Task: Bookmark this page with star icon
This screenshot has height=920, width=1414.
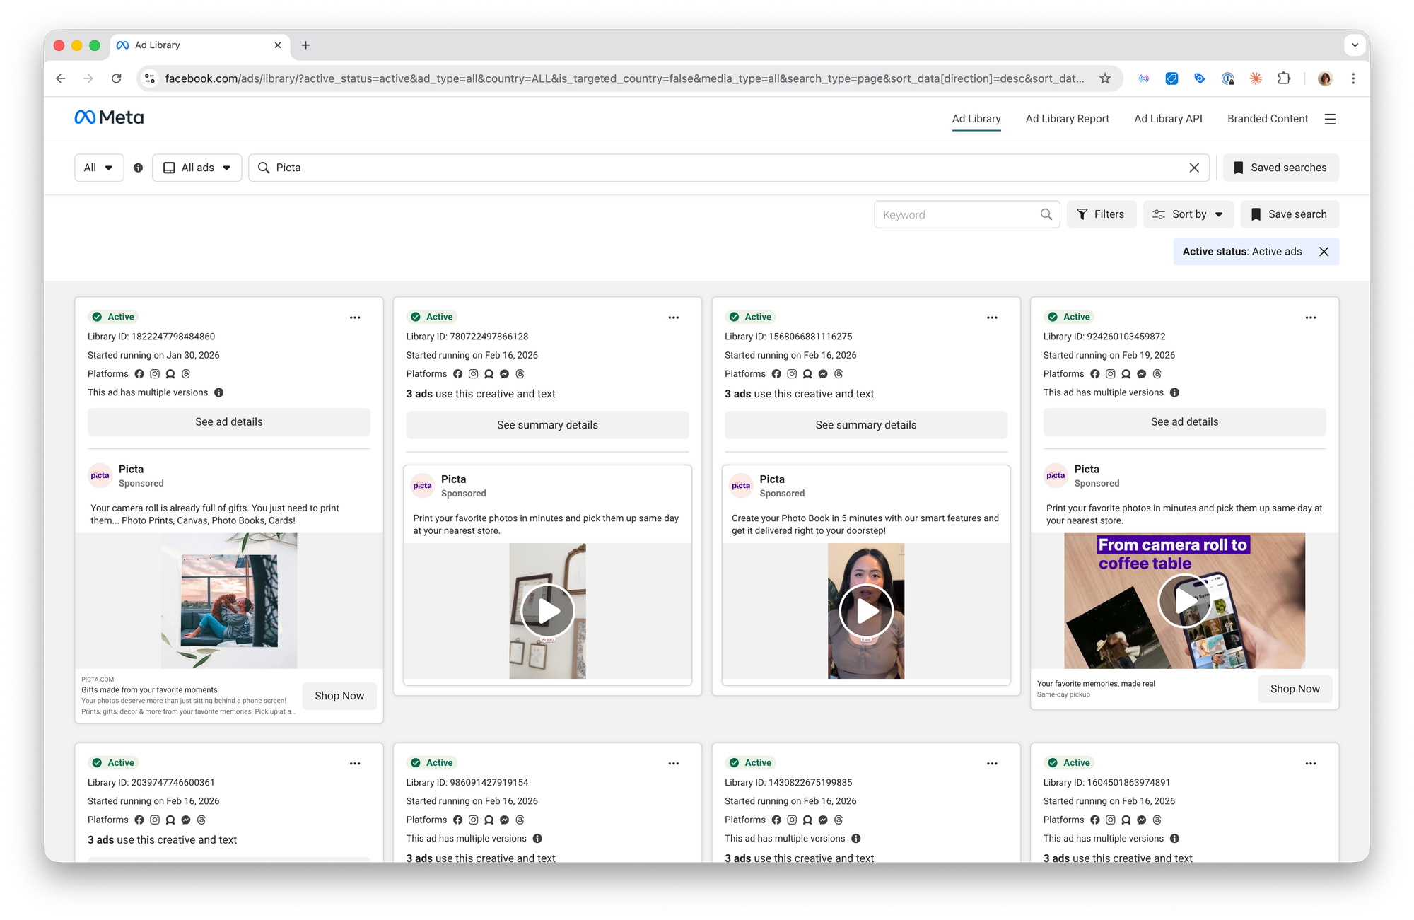Action: coord(1105,78)
